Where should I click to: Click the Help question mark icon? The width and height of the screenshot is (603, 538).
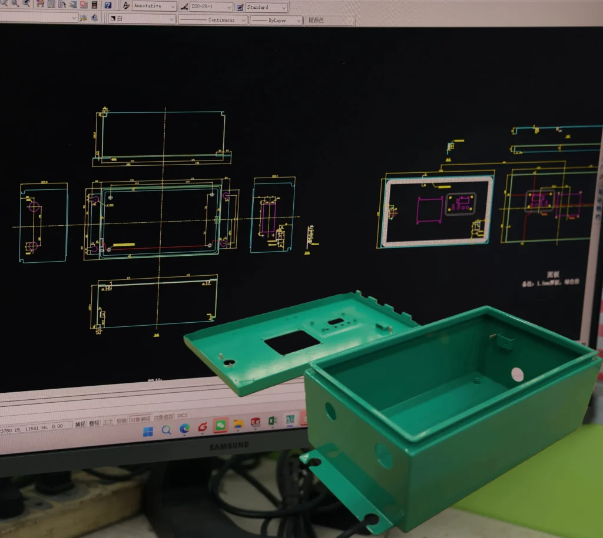click(108, 5)
